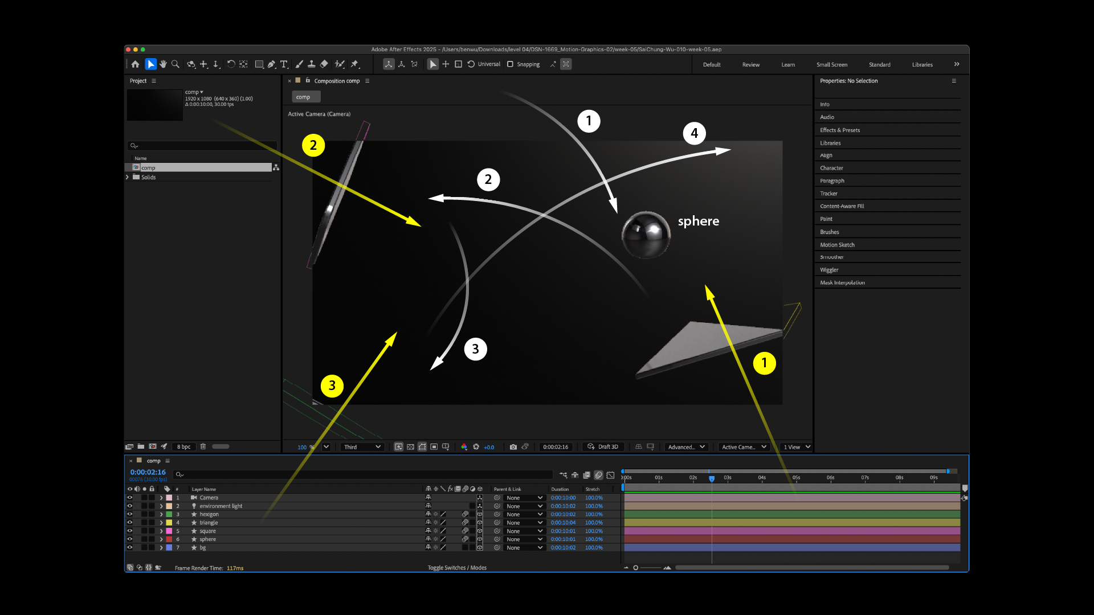
Task: Expand the Solids folder
Action: click(x=128, y=177)
